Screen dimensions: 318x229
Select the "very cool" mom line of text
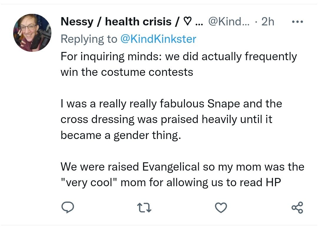pos(171,182)
